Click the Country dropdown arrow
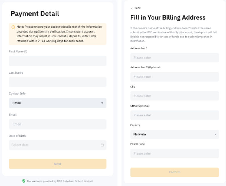226x186 pixels. click(215, 134)
